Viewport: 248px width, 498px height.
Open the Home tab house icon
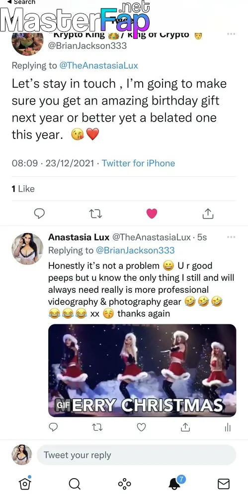click(25, 484)
